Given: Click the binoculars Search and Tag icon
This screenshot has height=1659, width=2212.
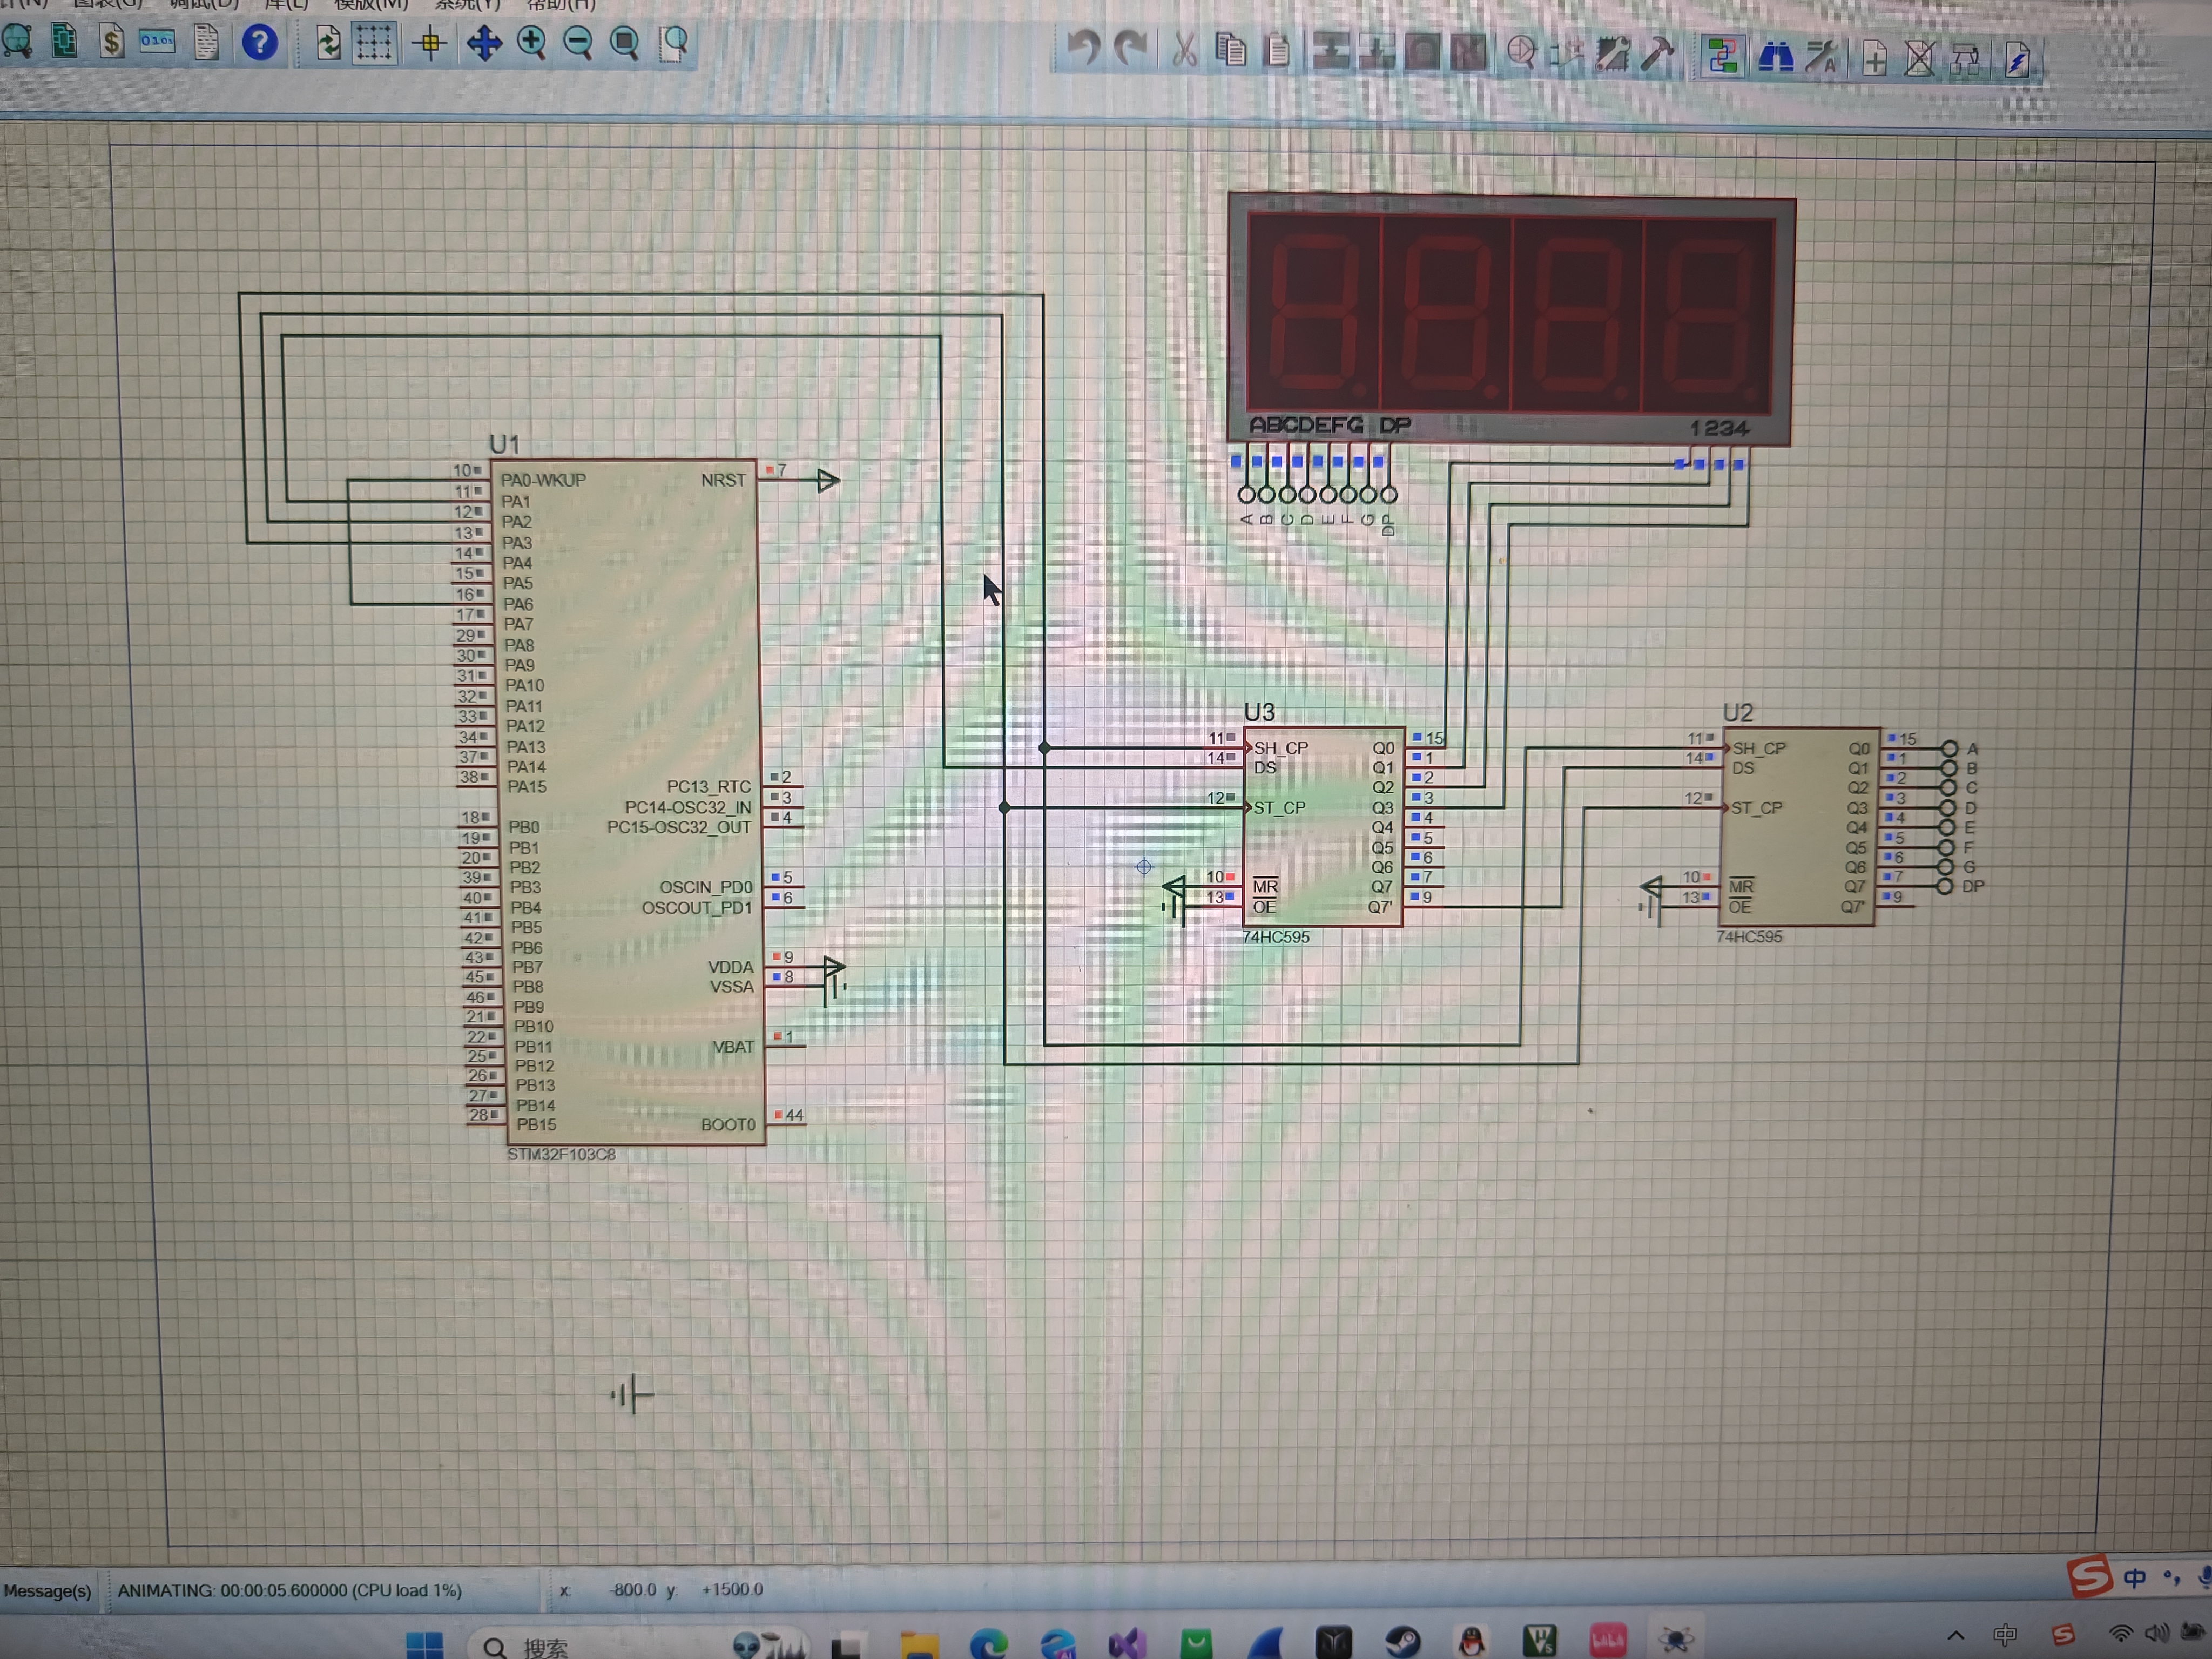Looking at the screenshot, I should click(1775, 57).
